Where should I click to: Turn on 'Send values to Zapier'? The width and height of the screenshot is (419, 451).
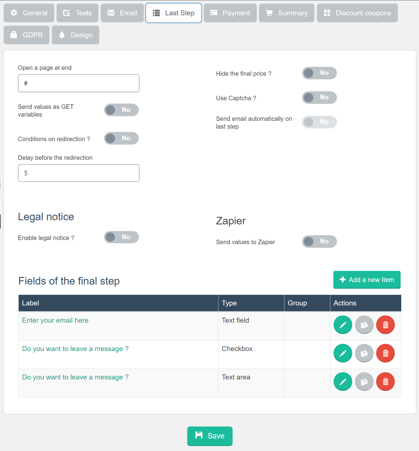[x=319, y=241]
